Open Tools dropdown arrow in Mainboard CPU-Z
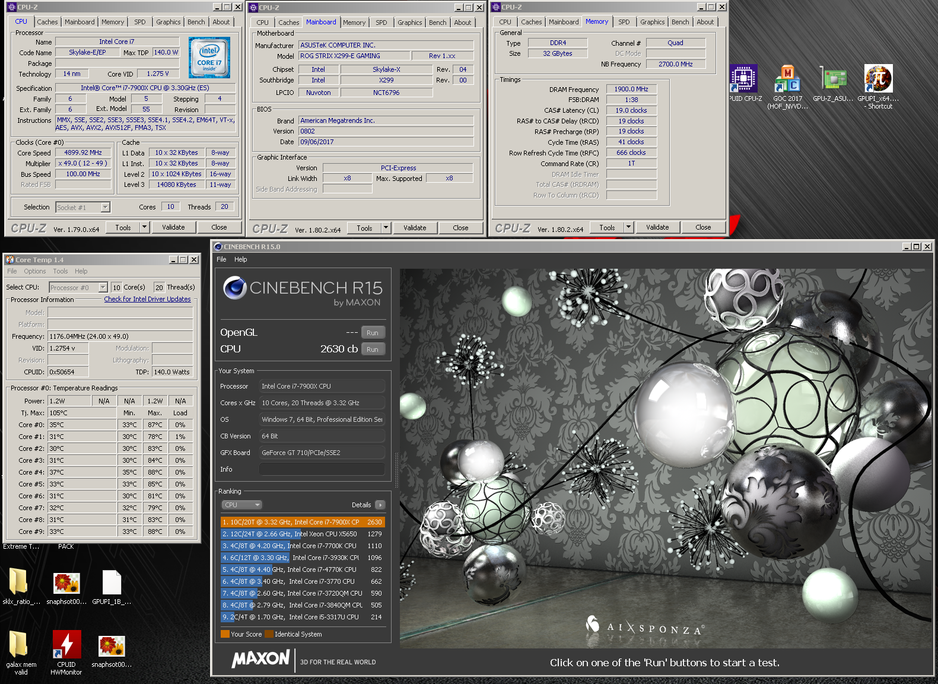Viewport: 938px width, 684px height. tap(386, 228)
